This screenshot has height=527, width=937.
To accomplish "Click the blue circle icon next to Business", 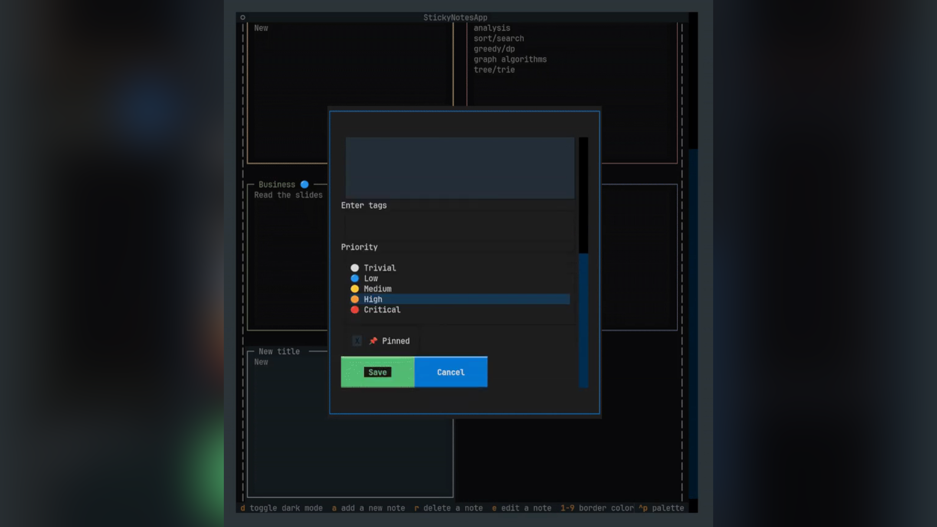I will (304, 184).
